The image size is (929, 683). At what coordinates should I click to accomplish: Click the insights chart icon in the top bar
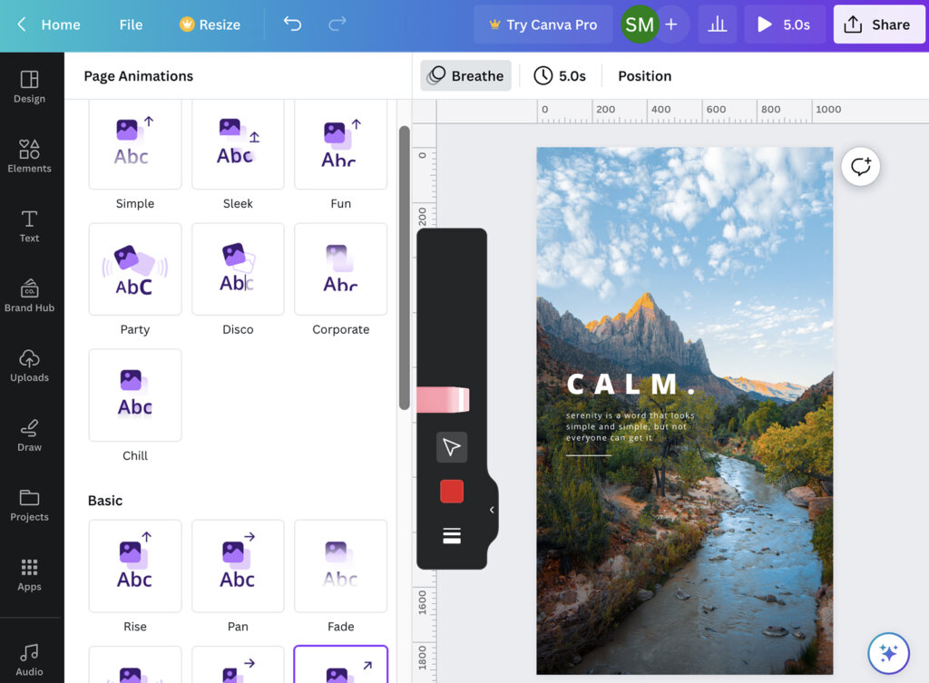[x=717, y=24]
